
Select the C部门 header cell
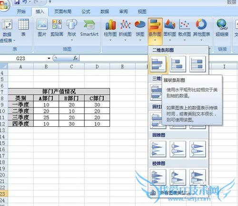[97, 98]
